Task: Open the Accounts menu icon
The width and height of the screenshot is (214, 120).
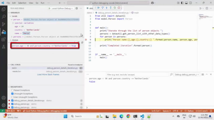Action: pos(4,98)
